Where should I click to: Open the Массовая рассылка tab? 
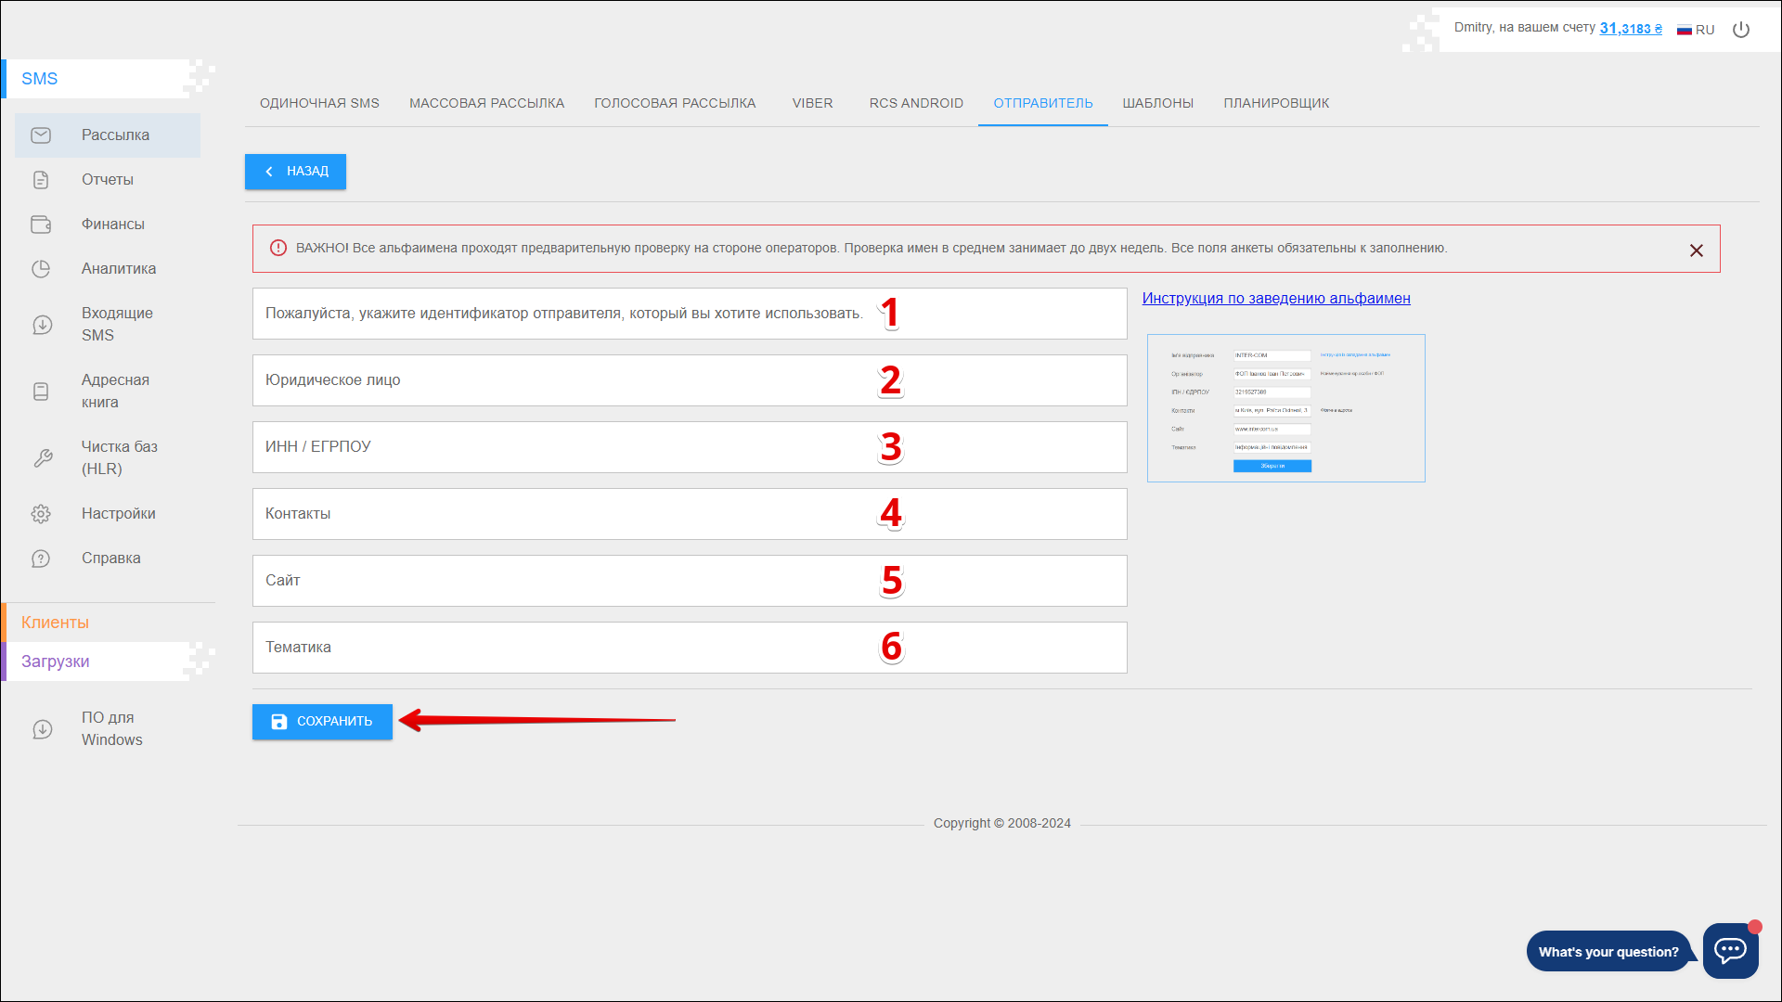pyautogui.click(x=486, y=103)
